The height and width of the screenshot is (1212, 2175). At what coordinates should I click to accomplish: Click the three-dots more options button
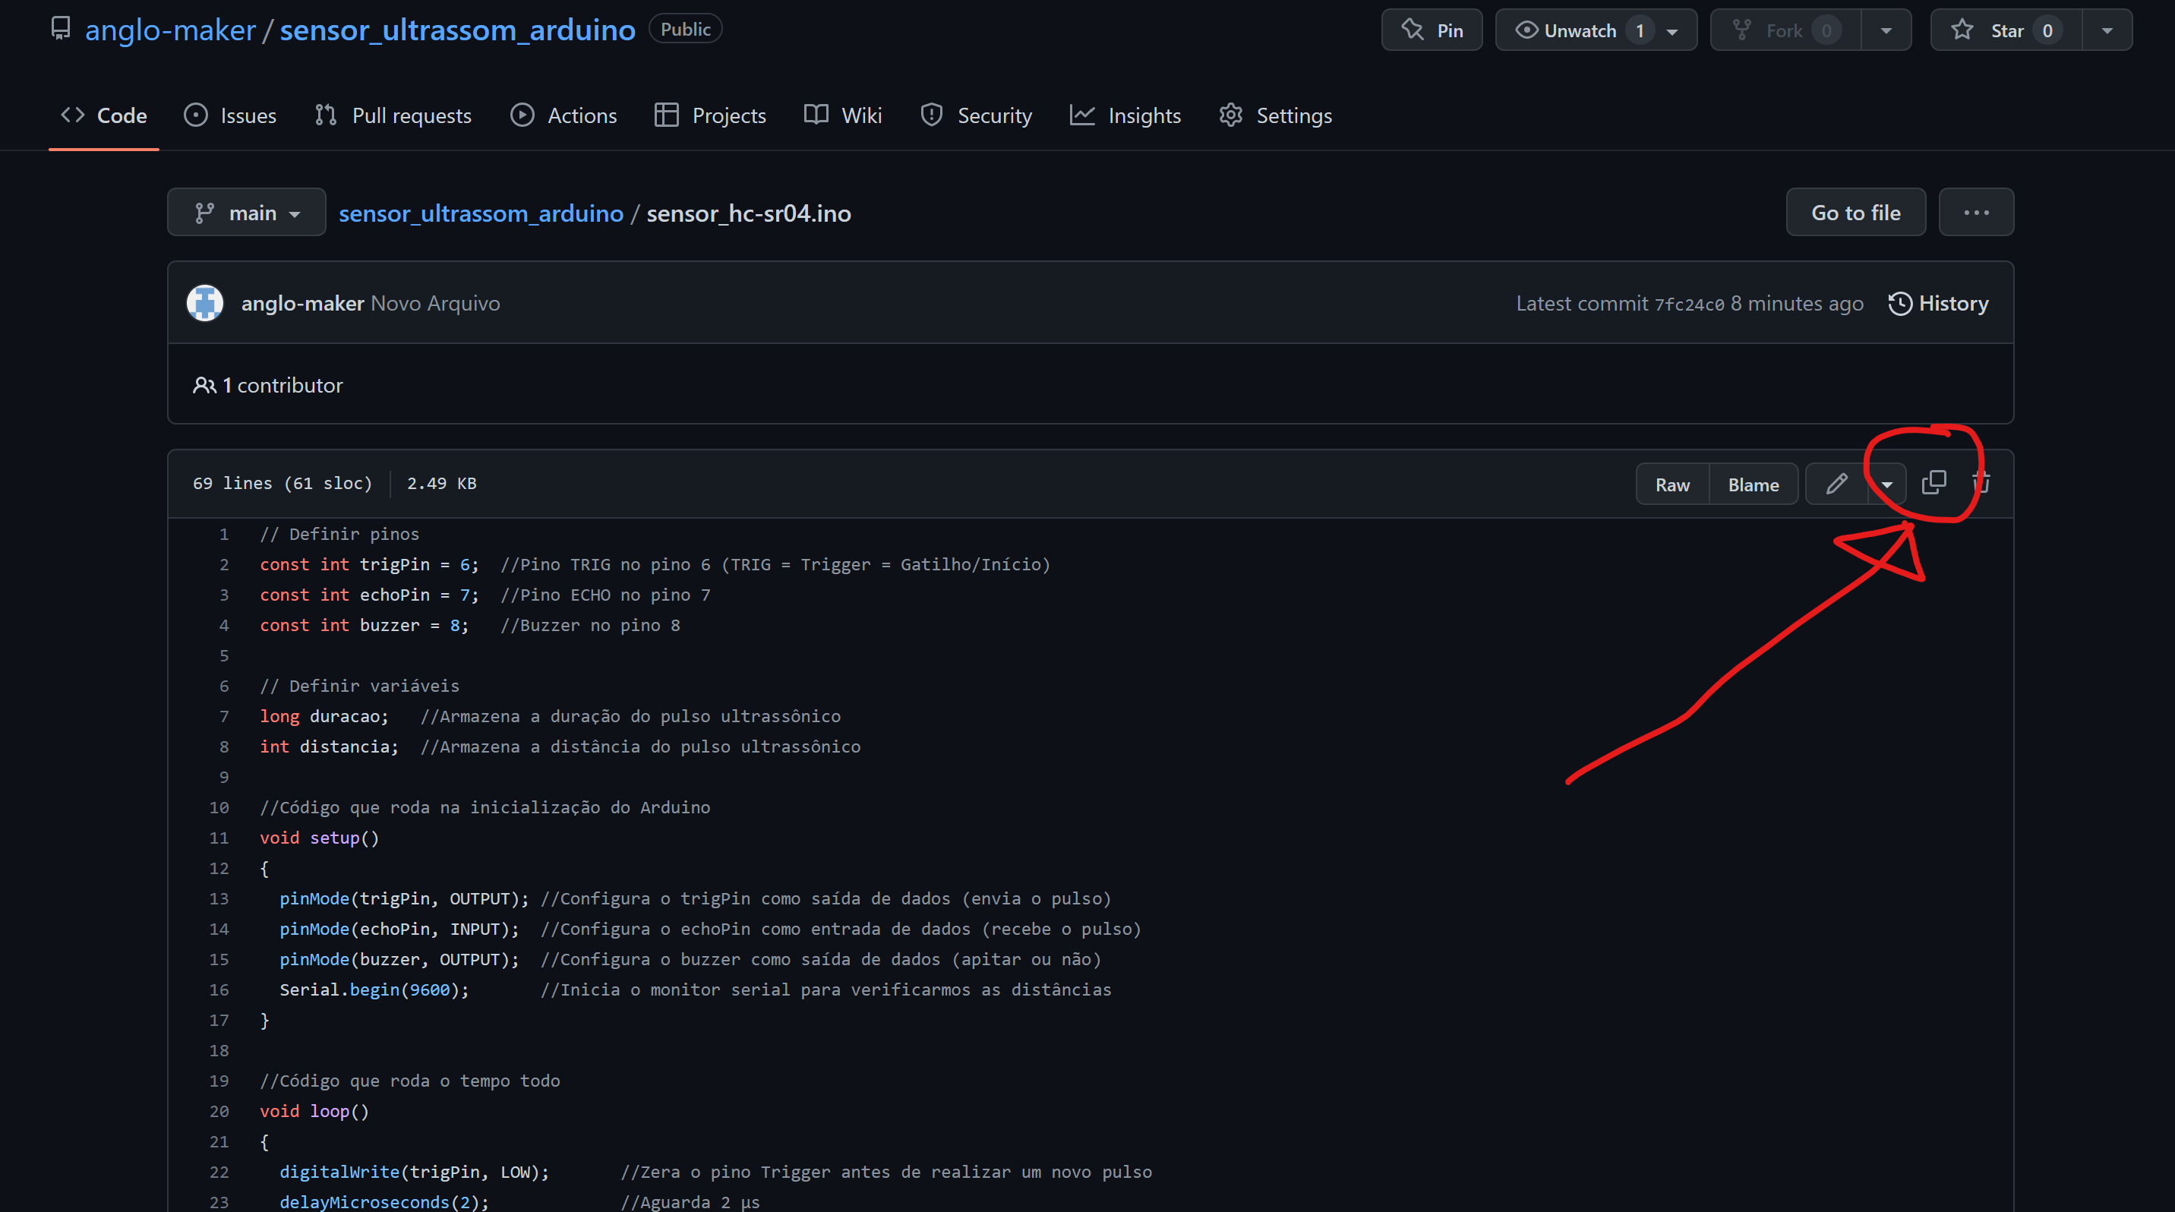(1976, 213)
